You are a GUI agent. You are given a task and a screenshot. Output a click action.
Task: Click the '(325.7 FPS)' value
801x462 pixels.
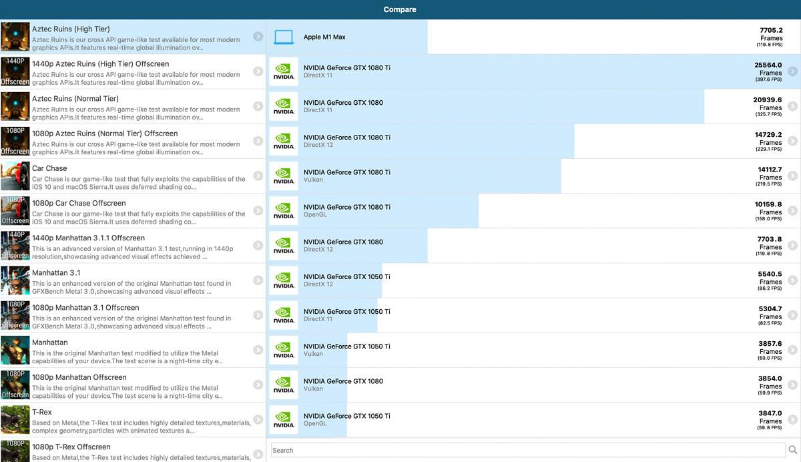click(x=769, y=114)
